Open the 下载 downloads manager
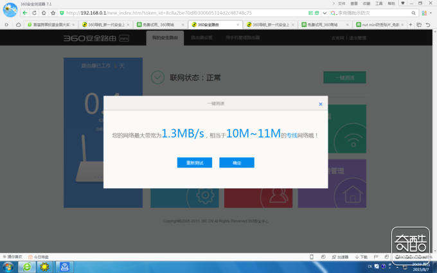 (x=361, y=257)
